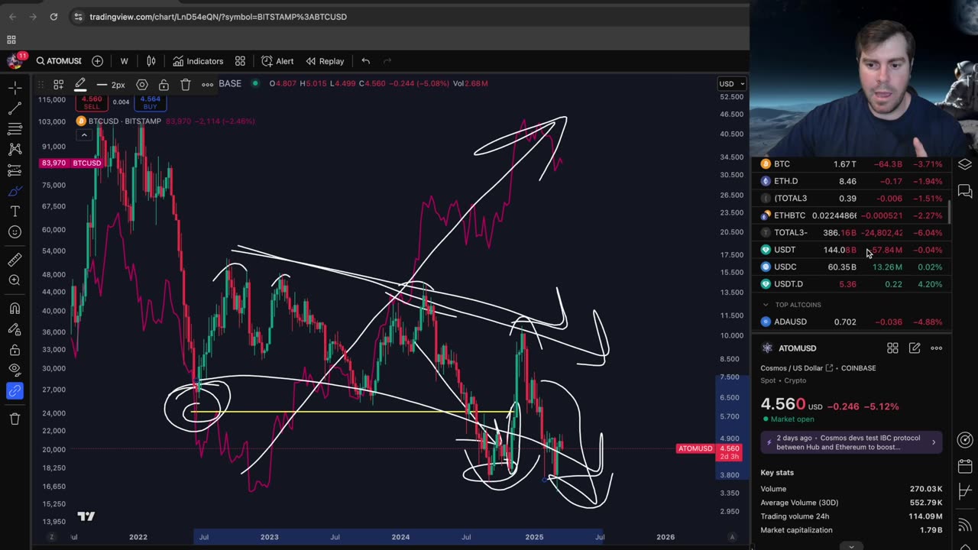Screen dimensions: 978x550
Task: Select the trend line drawing tool
Action: [x=15, y=108]
